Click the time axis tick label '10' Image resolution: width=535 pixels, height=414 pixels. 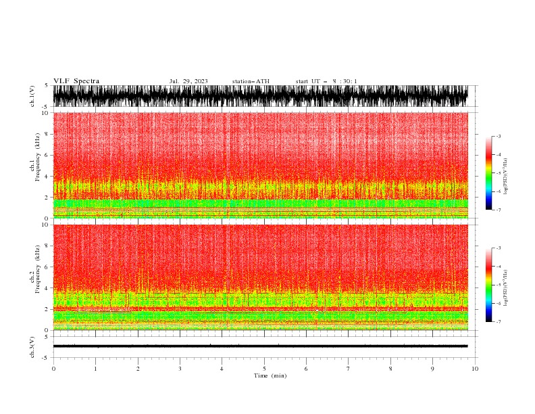(x=475, y=369)
